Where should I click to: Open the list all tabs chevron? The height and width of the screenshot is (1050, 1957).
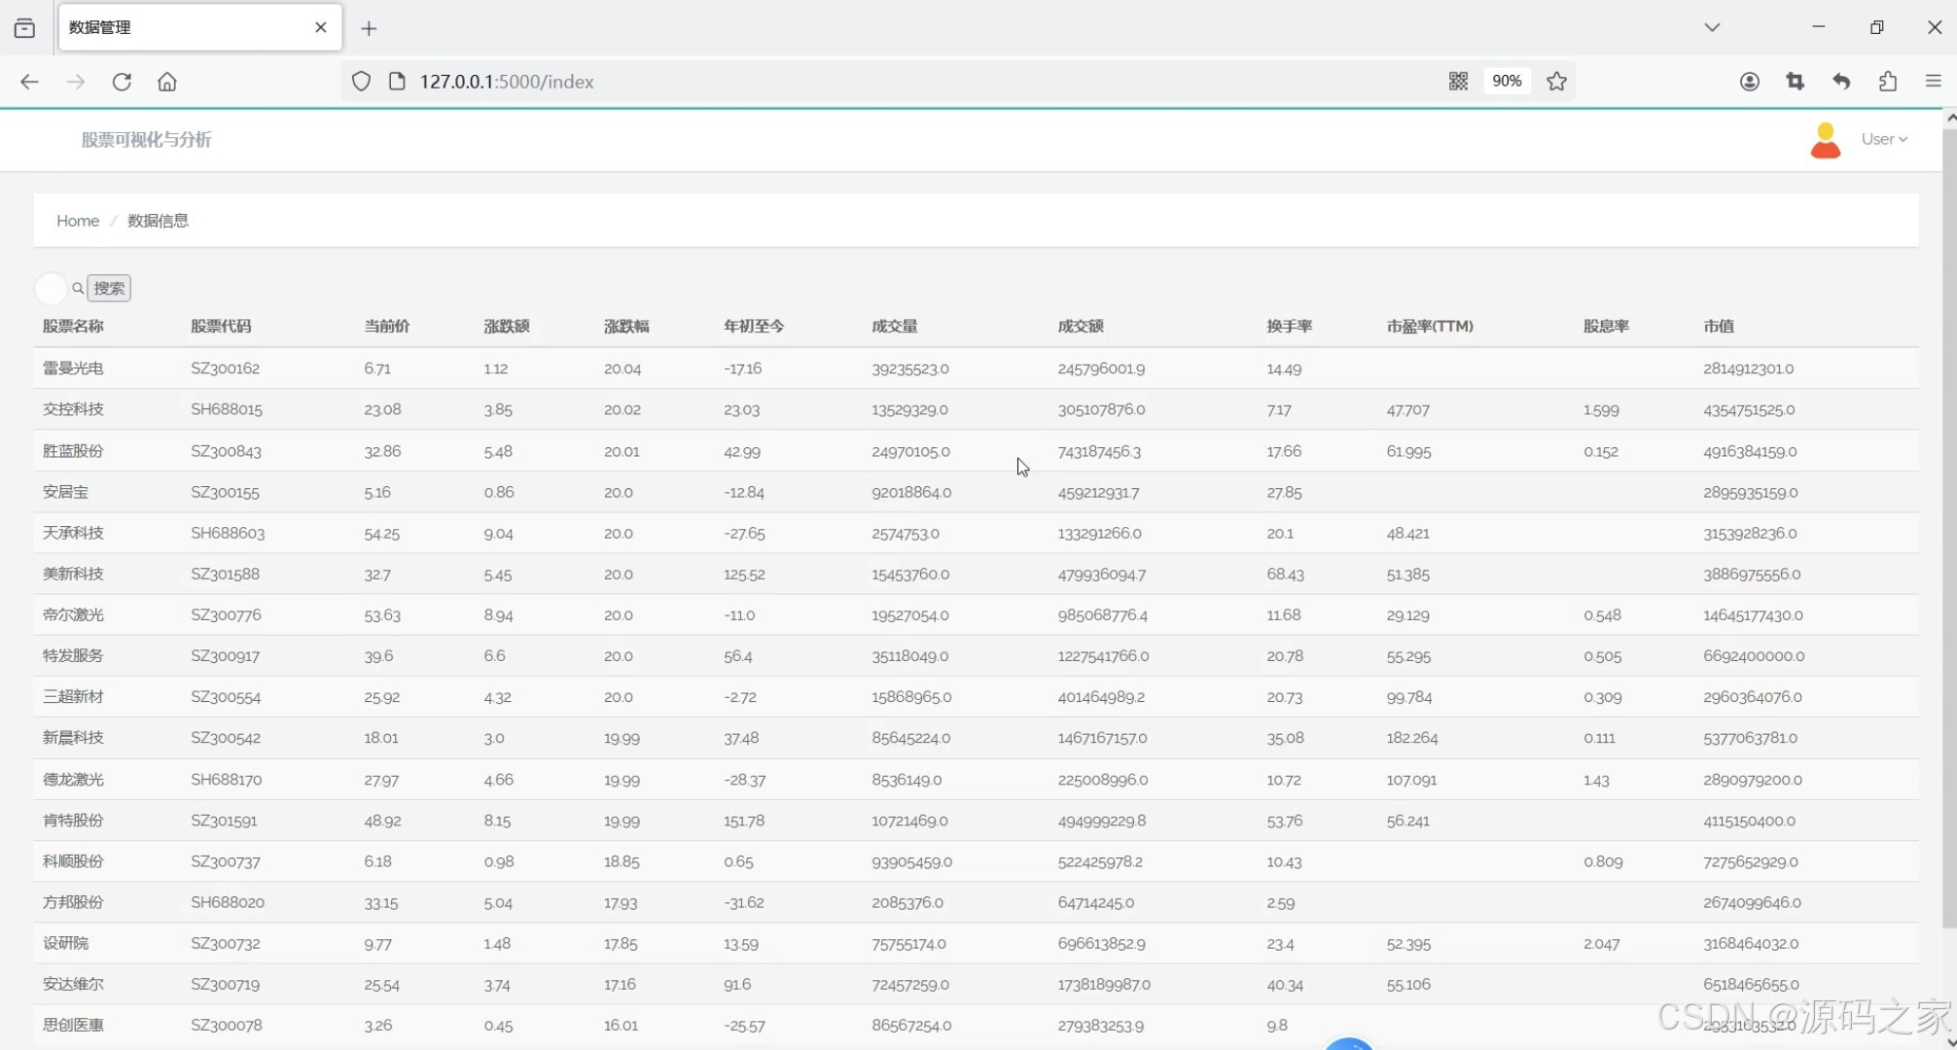pyautogui.click(x=1712, y=27)
